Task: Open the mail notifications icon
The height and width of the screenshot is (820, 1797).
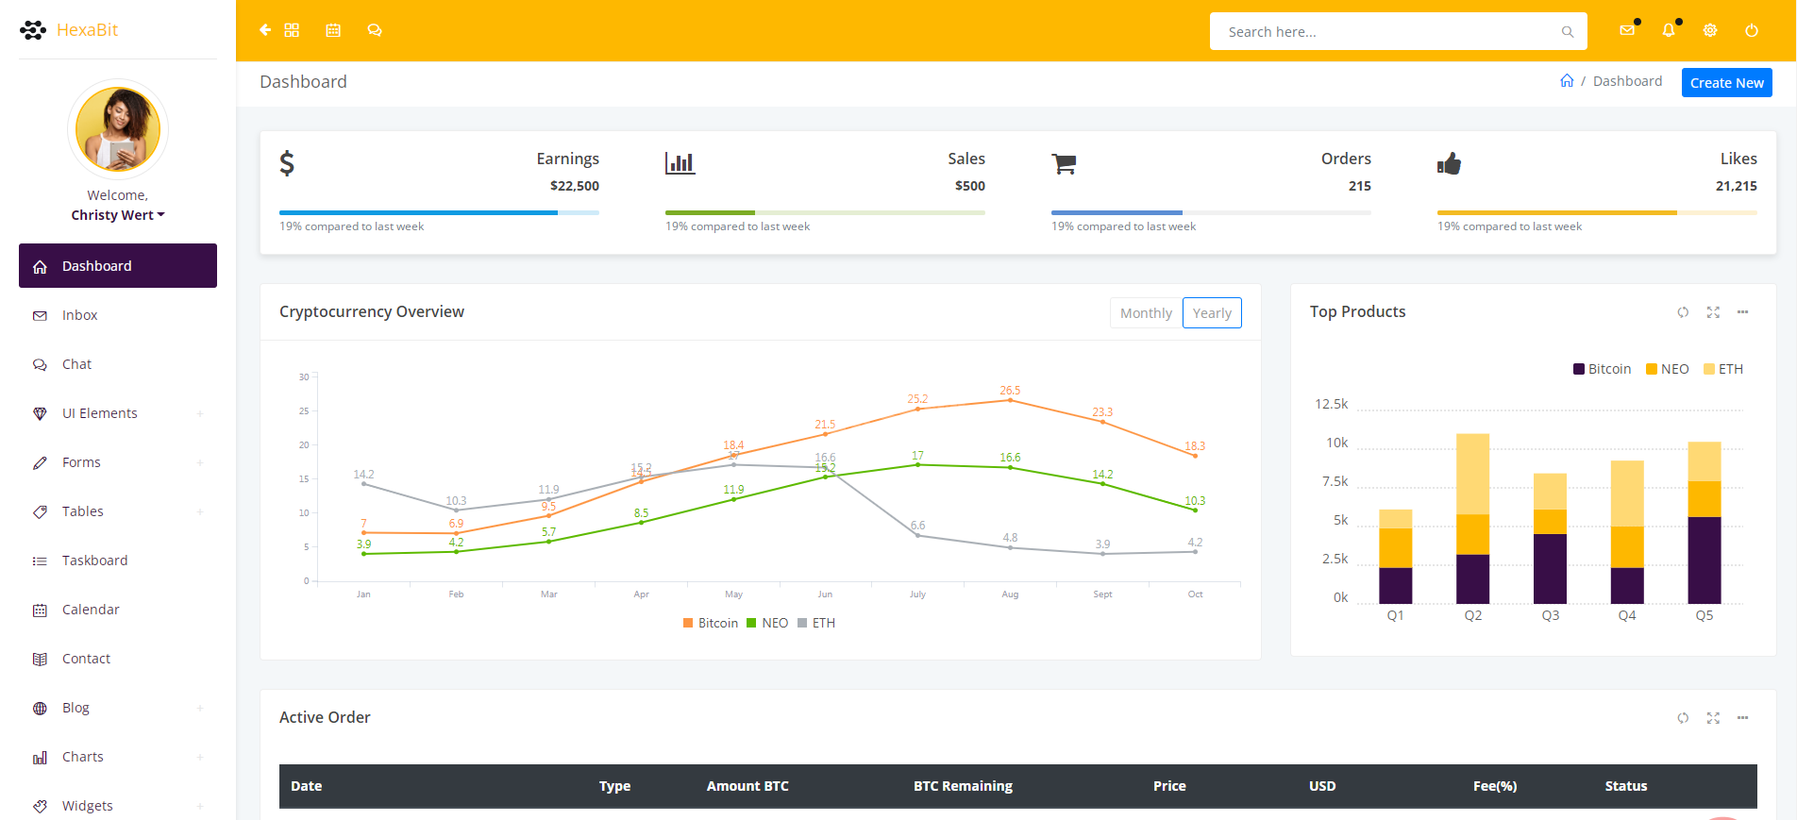Action: pos(1627,30)
